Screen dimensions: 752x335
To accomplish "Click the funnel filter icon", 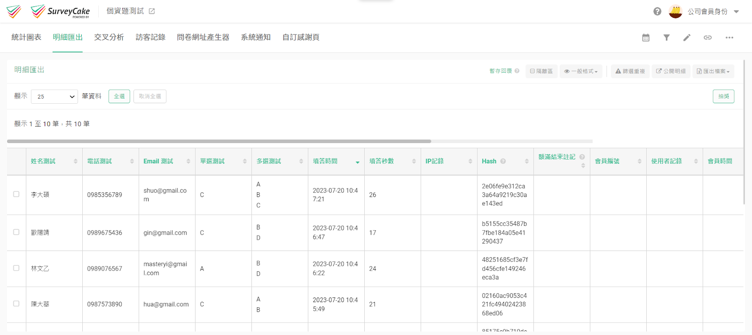I will click(x=666, y=38).
